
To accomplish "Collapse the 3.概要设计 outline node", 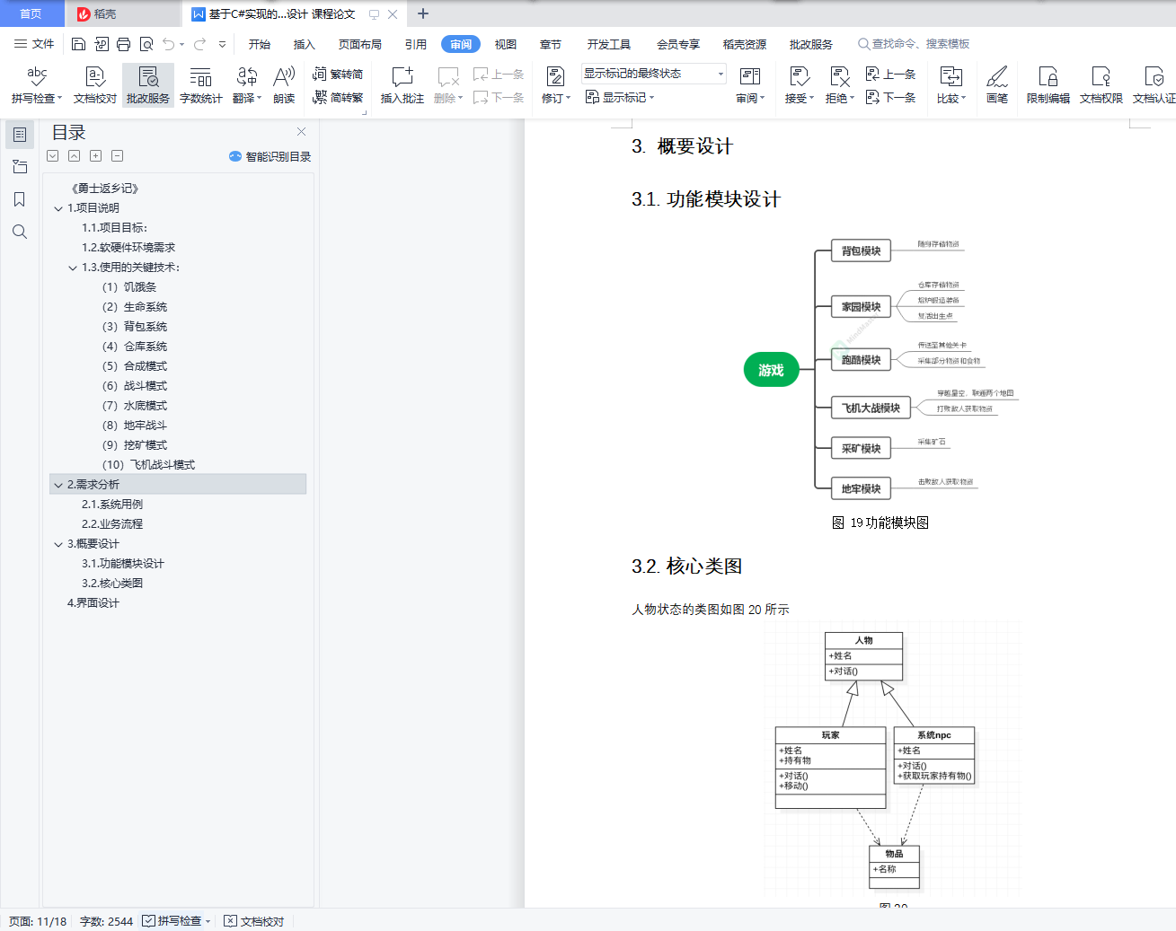I will click(x=58, y=544).
